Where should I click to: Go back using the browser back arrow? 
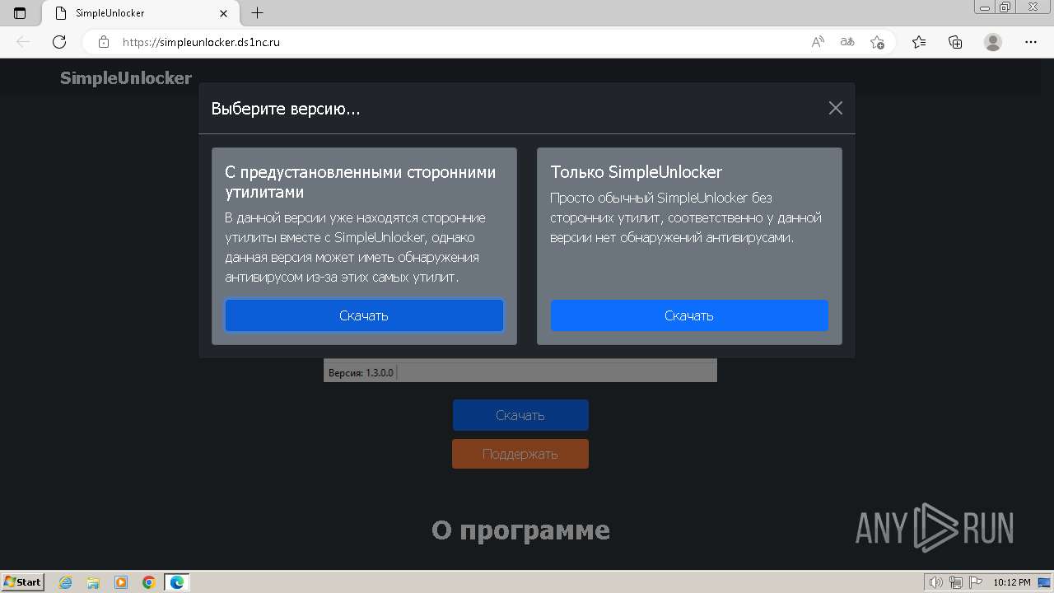tap(23, 42)
